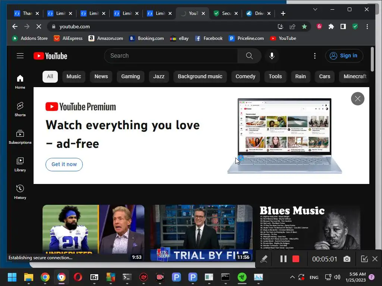Click the YouTube logo

click(50, 56)
